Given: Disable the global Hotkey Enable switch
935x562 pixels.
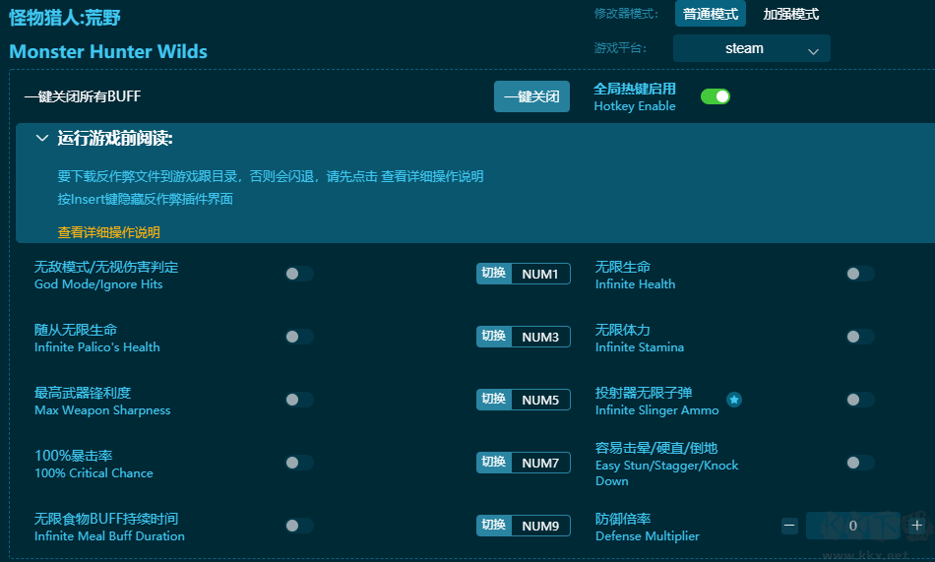Looking at the screenshot, I should coord(716,96).
